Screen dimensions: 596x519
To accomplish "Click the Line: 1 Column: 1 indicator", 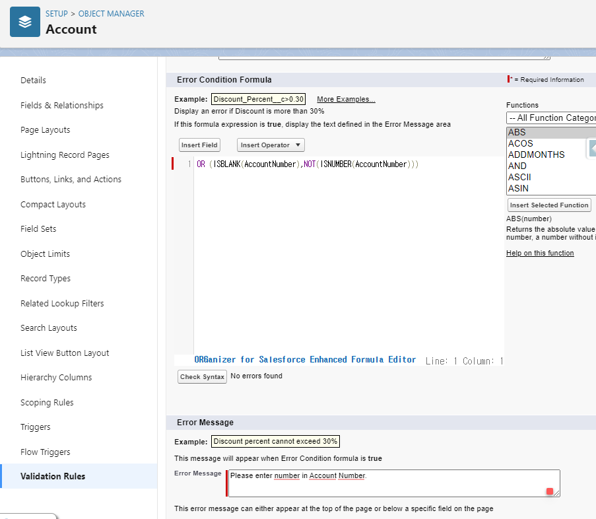I will pos(465,361).
